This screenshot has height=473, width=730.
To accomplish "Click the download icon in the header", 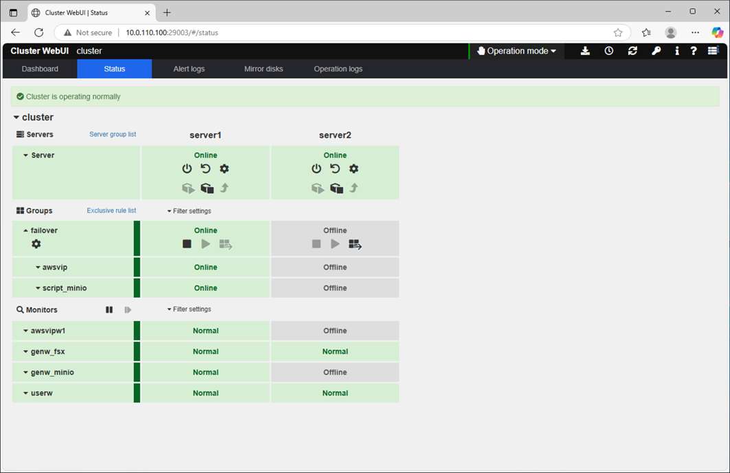I will point(585,51).
